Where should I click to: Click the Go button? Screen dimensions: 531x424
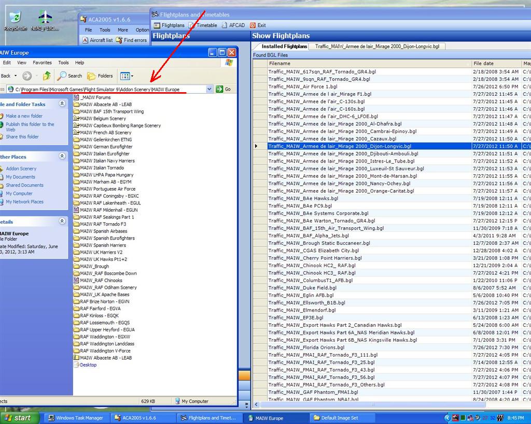pos(223,90)
